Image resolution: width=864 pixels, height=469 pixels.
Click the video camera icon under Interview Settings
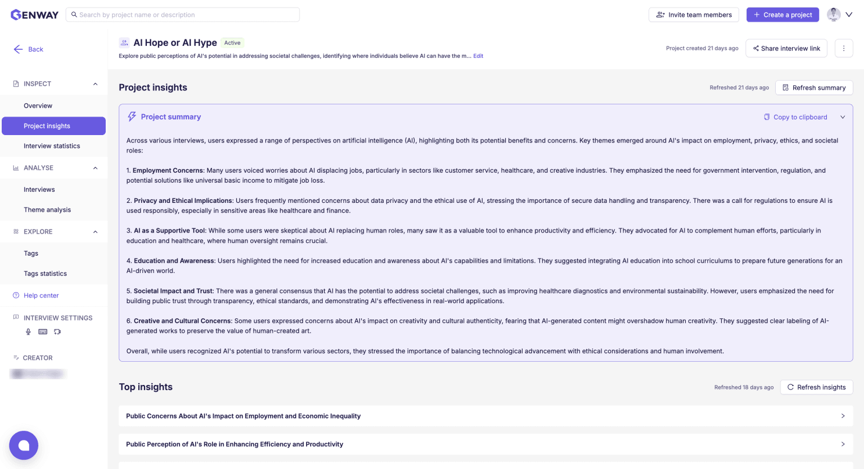(57, 332)
